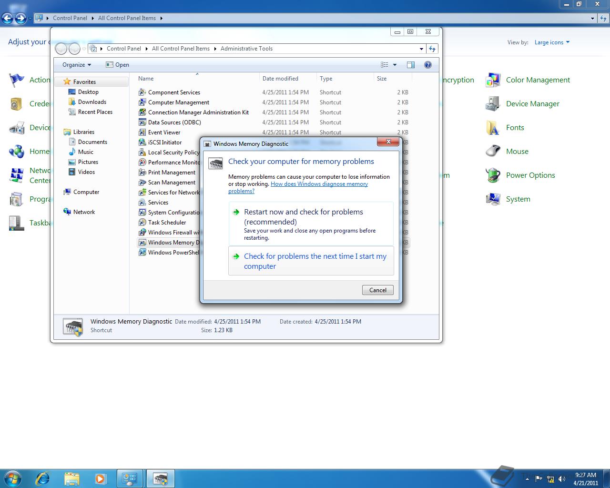Switch to Windows Memory Diagnostic taskbar button

(160, 478)
